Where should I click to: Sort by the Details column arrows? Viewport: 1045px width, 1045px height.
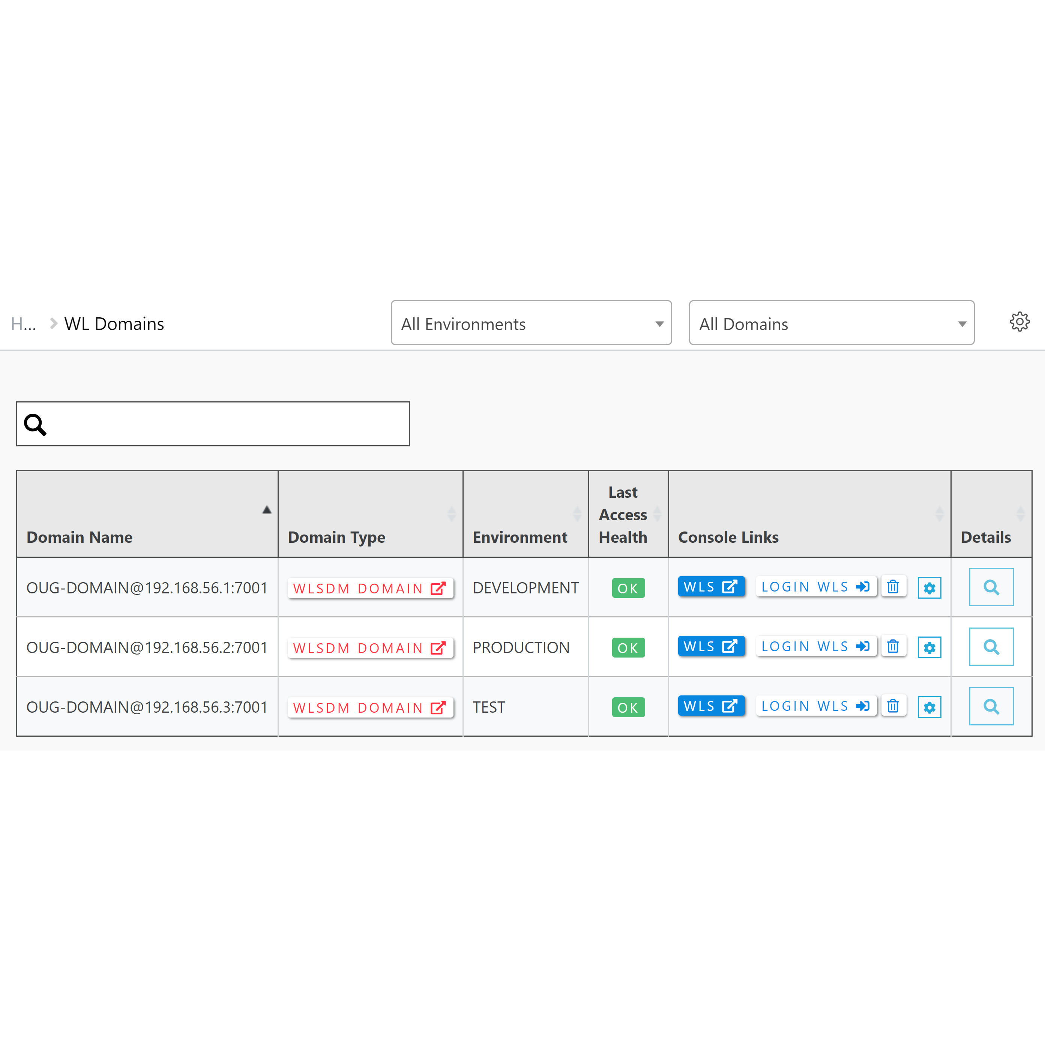1021,514
